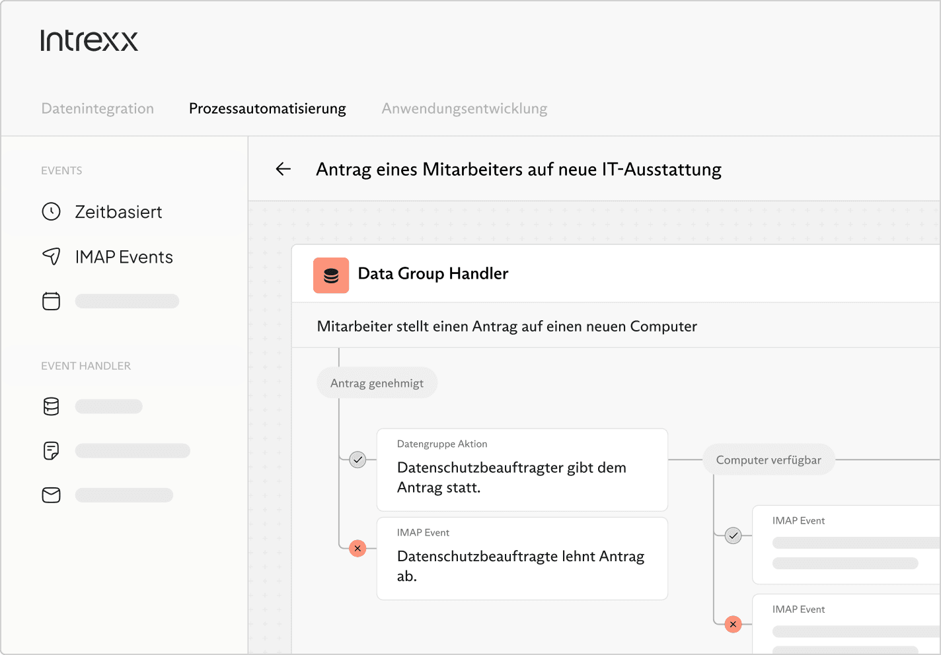
Task: Click the database icon under Event Handler
Action: (52, 407)
